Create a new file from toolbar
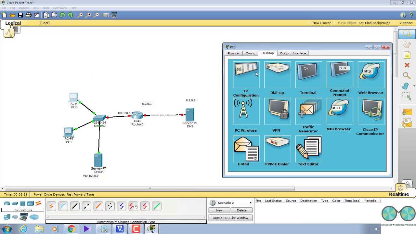 pyautogui.click(x=4, y=15)
